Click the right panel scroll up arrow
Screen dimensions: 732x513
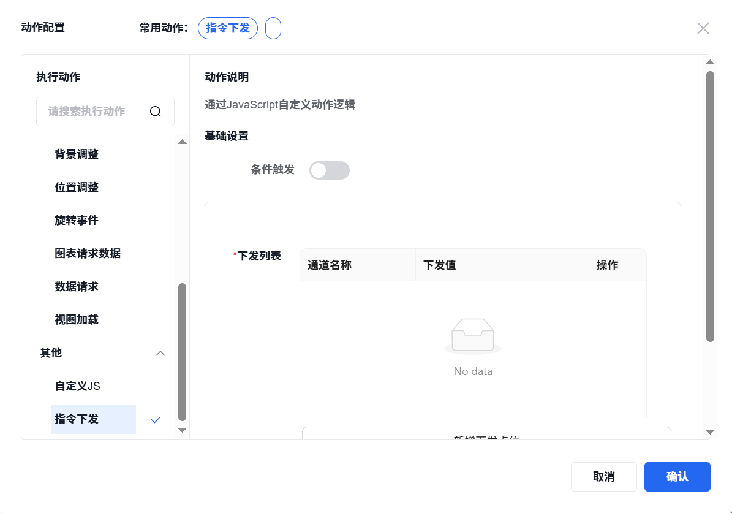coord(710,62)
